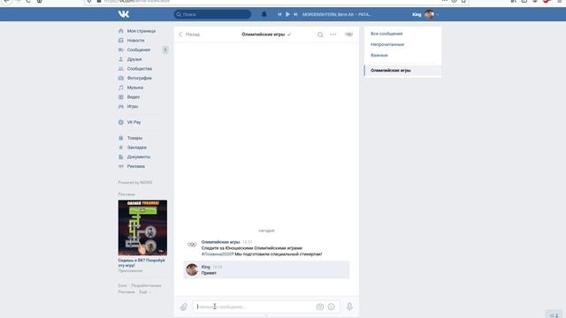Go to Моя страница in sidebar
This screenshot has height=318, width=566.
click(141, 31)
